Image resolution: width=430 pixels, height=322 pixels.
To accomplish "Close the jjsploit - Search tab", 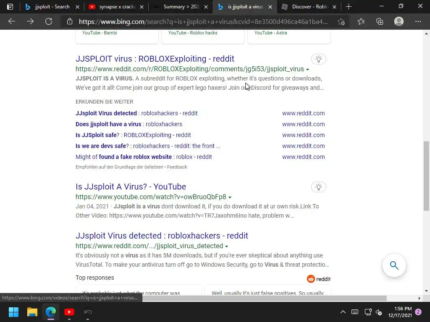I will tap(77, 7).
